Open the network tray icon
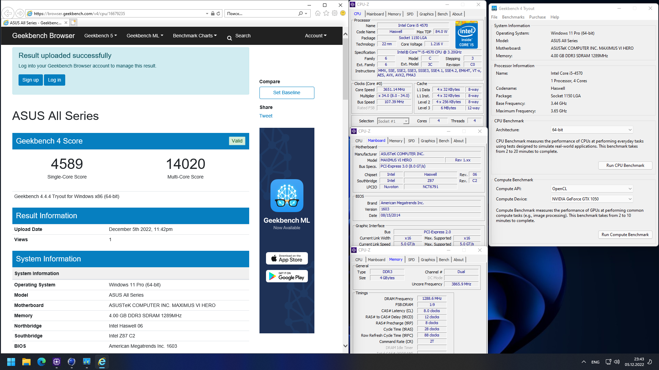Image resolution: width=659 pixels, height=370 pixels. coord(608,362)
